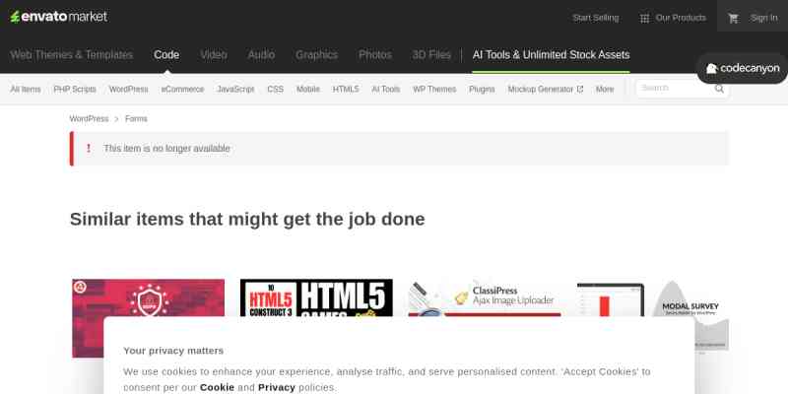
Task: Open AI Tools & Unlimited Stock Assets
Action: tap(551, 55)
